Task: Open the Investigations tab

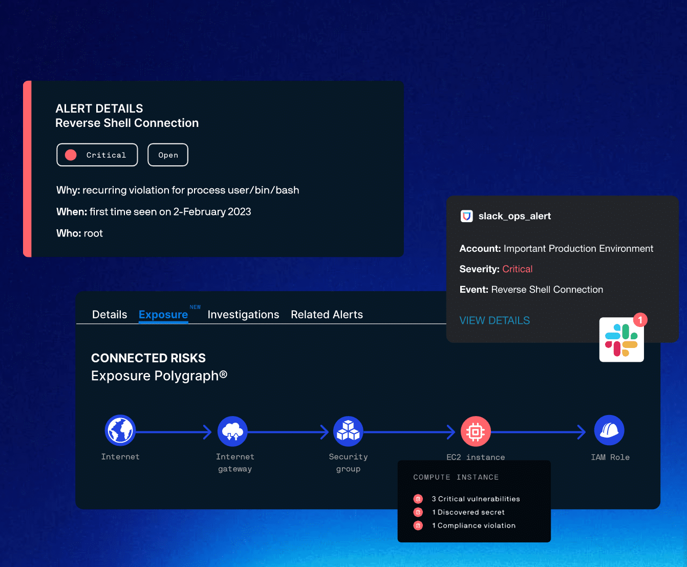Action: point(243,314)
